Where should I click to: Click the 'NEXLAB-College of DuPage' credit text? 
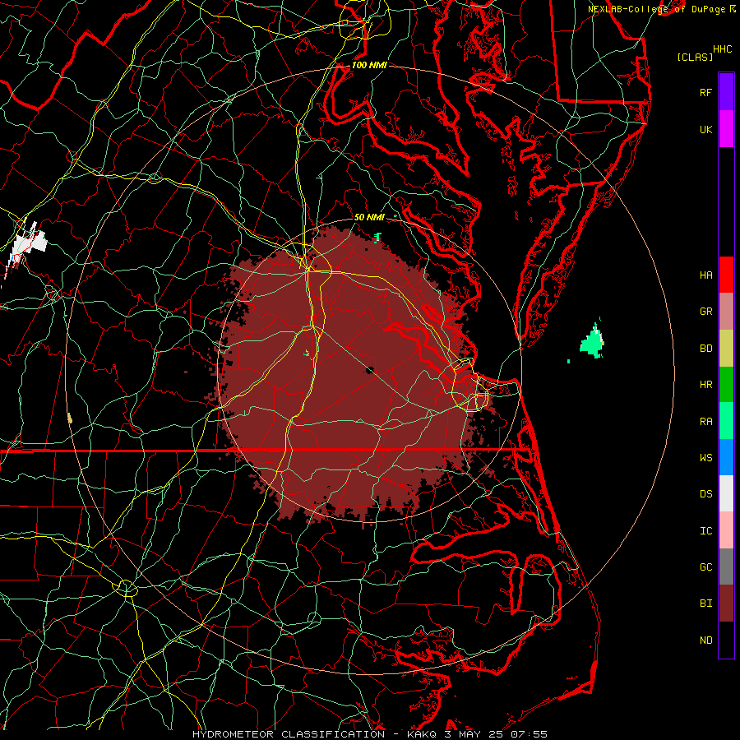656,9
